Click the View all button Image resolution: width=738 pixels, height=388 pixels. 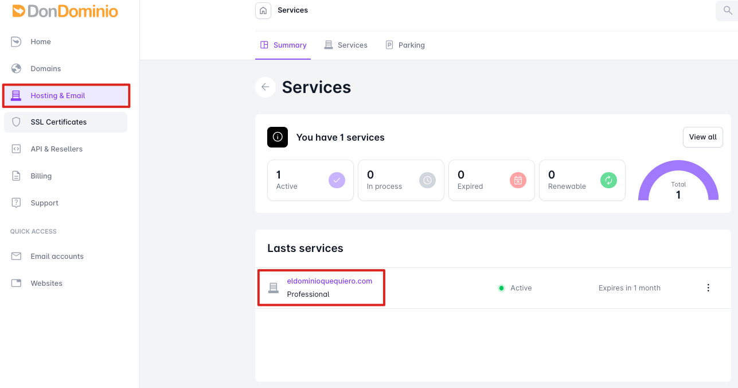click(702, 137)
